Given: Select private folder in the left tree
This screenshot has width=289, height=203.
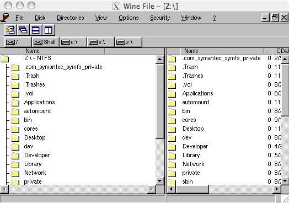Looking at the screenshot, I should (x=33, y=182).
